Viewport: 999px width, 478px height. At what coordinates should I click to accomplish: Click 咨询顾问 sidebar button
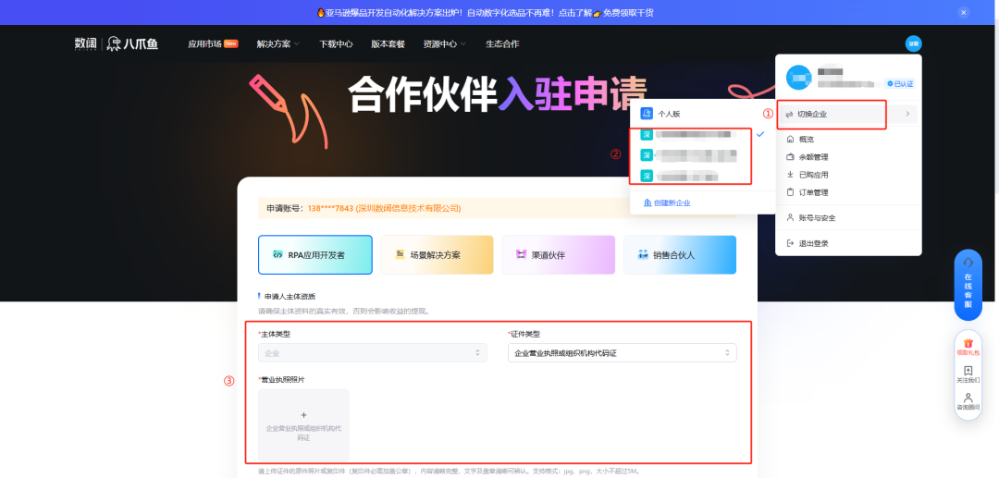968,401
